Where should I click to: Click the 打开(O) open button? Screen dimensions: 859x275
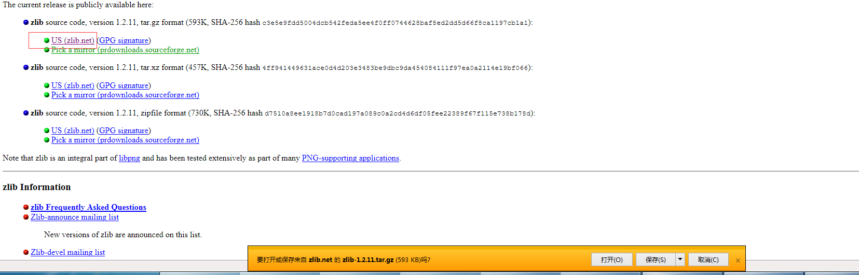tap(611, 259)
